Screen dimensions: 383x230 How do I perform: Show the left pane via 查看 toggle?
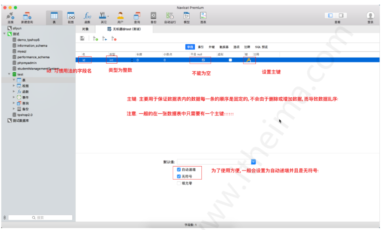point(330,15)
